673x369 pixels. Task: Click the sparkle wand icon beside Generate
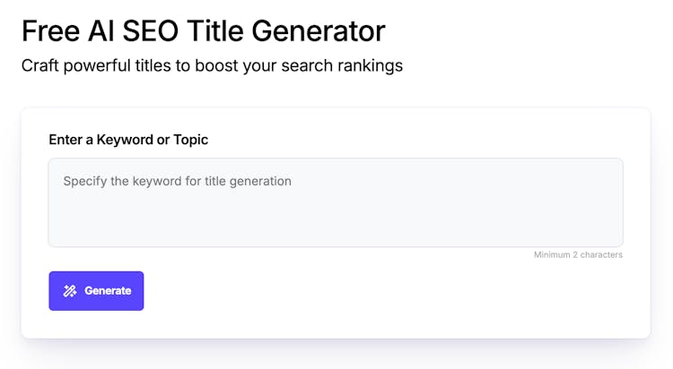click(70, 291)
